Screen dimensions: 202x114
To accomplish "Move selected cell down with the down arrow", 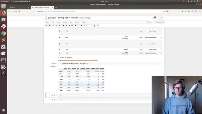I will (66, 26).
